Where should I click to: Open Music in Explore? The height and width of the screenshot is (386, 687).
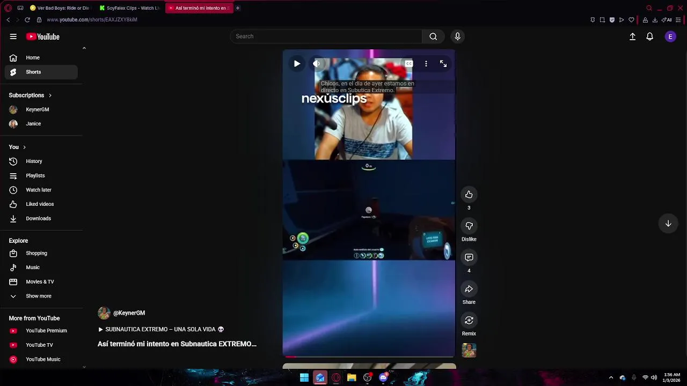click(41, 268)
